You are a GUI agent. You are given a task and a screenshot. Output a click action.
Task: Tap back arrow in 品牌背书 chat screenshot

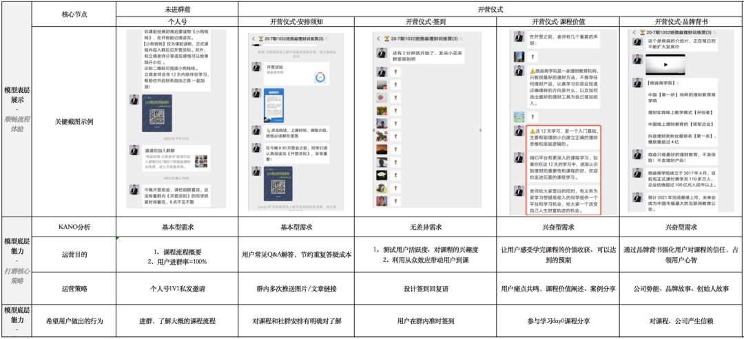pyautogui.click(x=634, y=32)
